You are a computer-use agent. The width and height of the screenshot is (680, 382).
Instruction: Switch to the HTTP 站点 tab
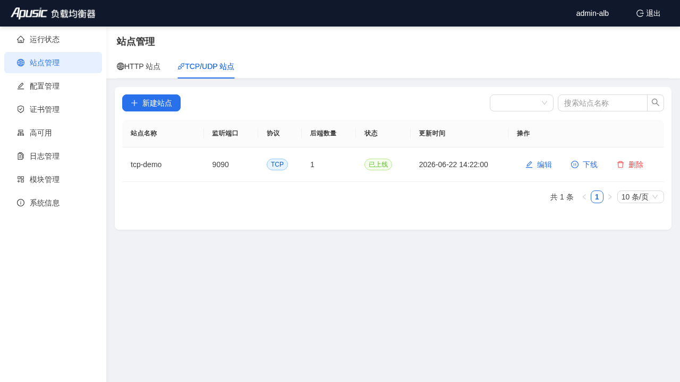click(x=139, y=66)
